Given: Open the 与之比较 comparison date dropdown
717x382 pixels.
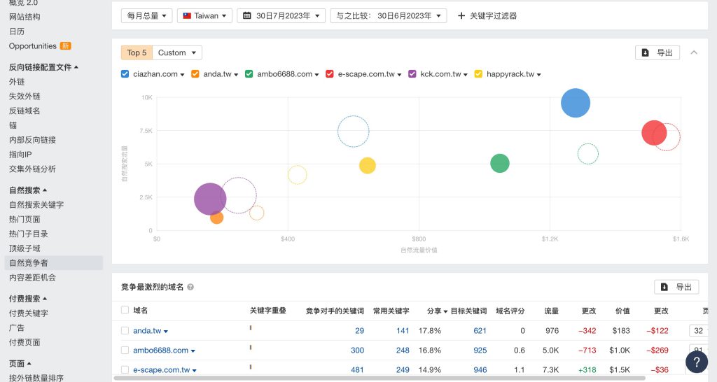Looking at the screenshot, I should [x=388, y=15].
